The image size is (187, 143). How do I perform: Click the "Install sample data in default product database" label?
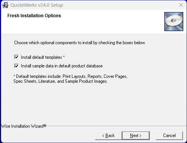pos(62,66)
